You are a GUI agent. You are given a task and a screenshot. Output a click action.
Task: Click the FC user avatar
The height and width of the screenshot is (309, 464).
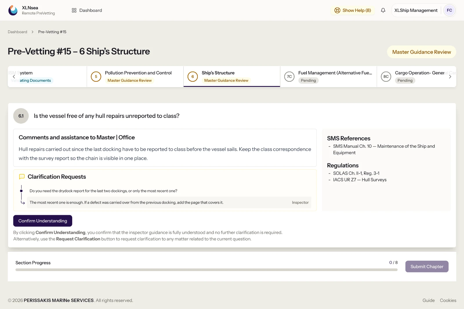(x=449, y=10)
